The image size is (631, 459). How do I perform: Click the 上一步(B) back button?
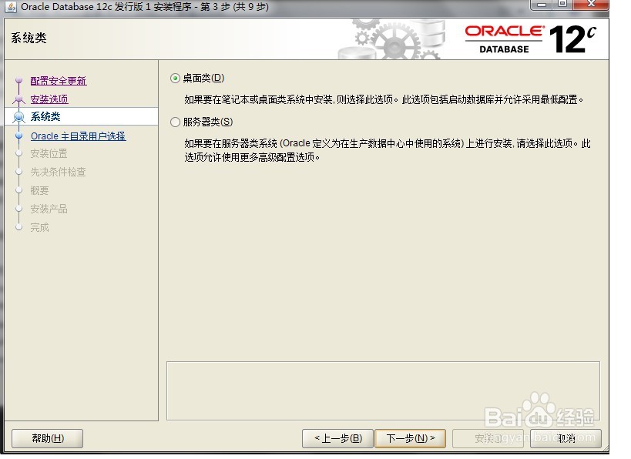338,438
